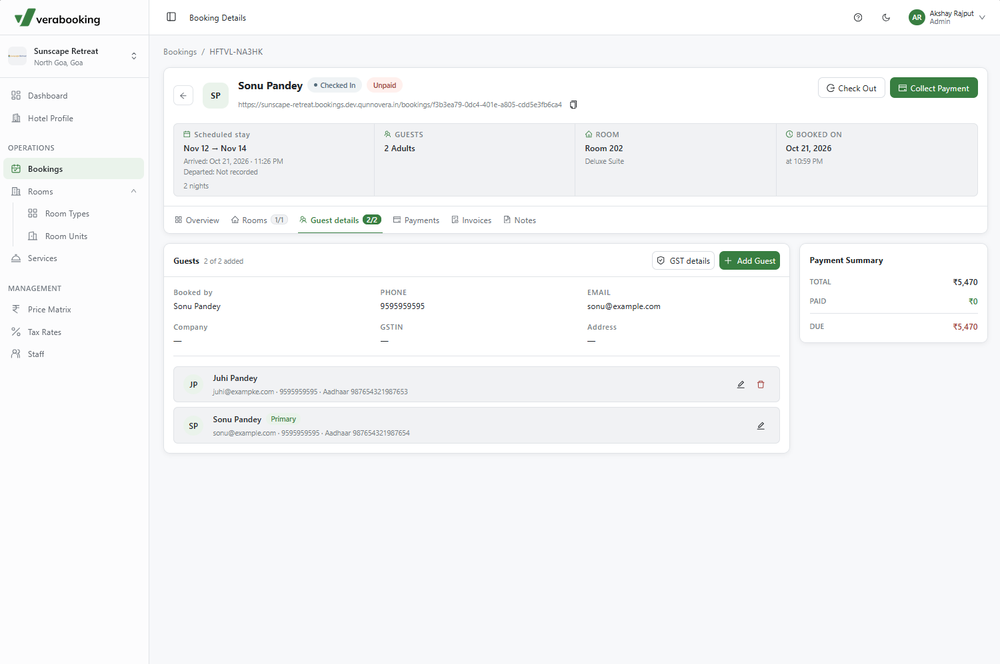Copy the booking URL with copy icon
1000x664 pixels.
click(x=573, y=105)
